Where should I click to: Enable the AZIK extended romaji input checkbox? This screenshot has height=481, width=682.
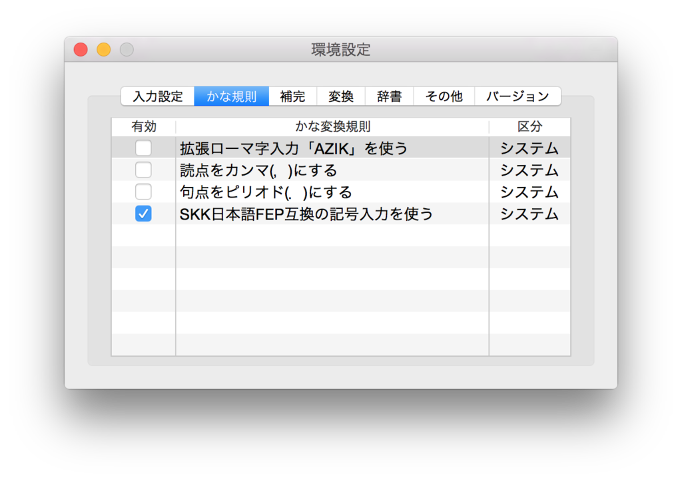point(143,148)
